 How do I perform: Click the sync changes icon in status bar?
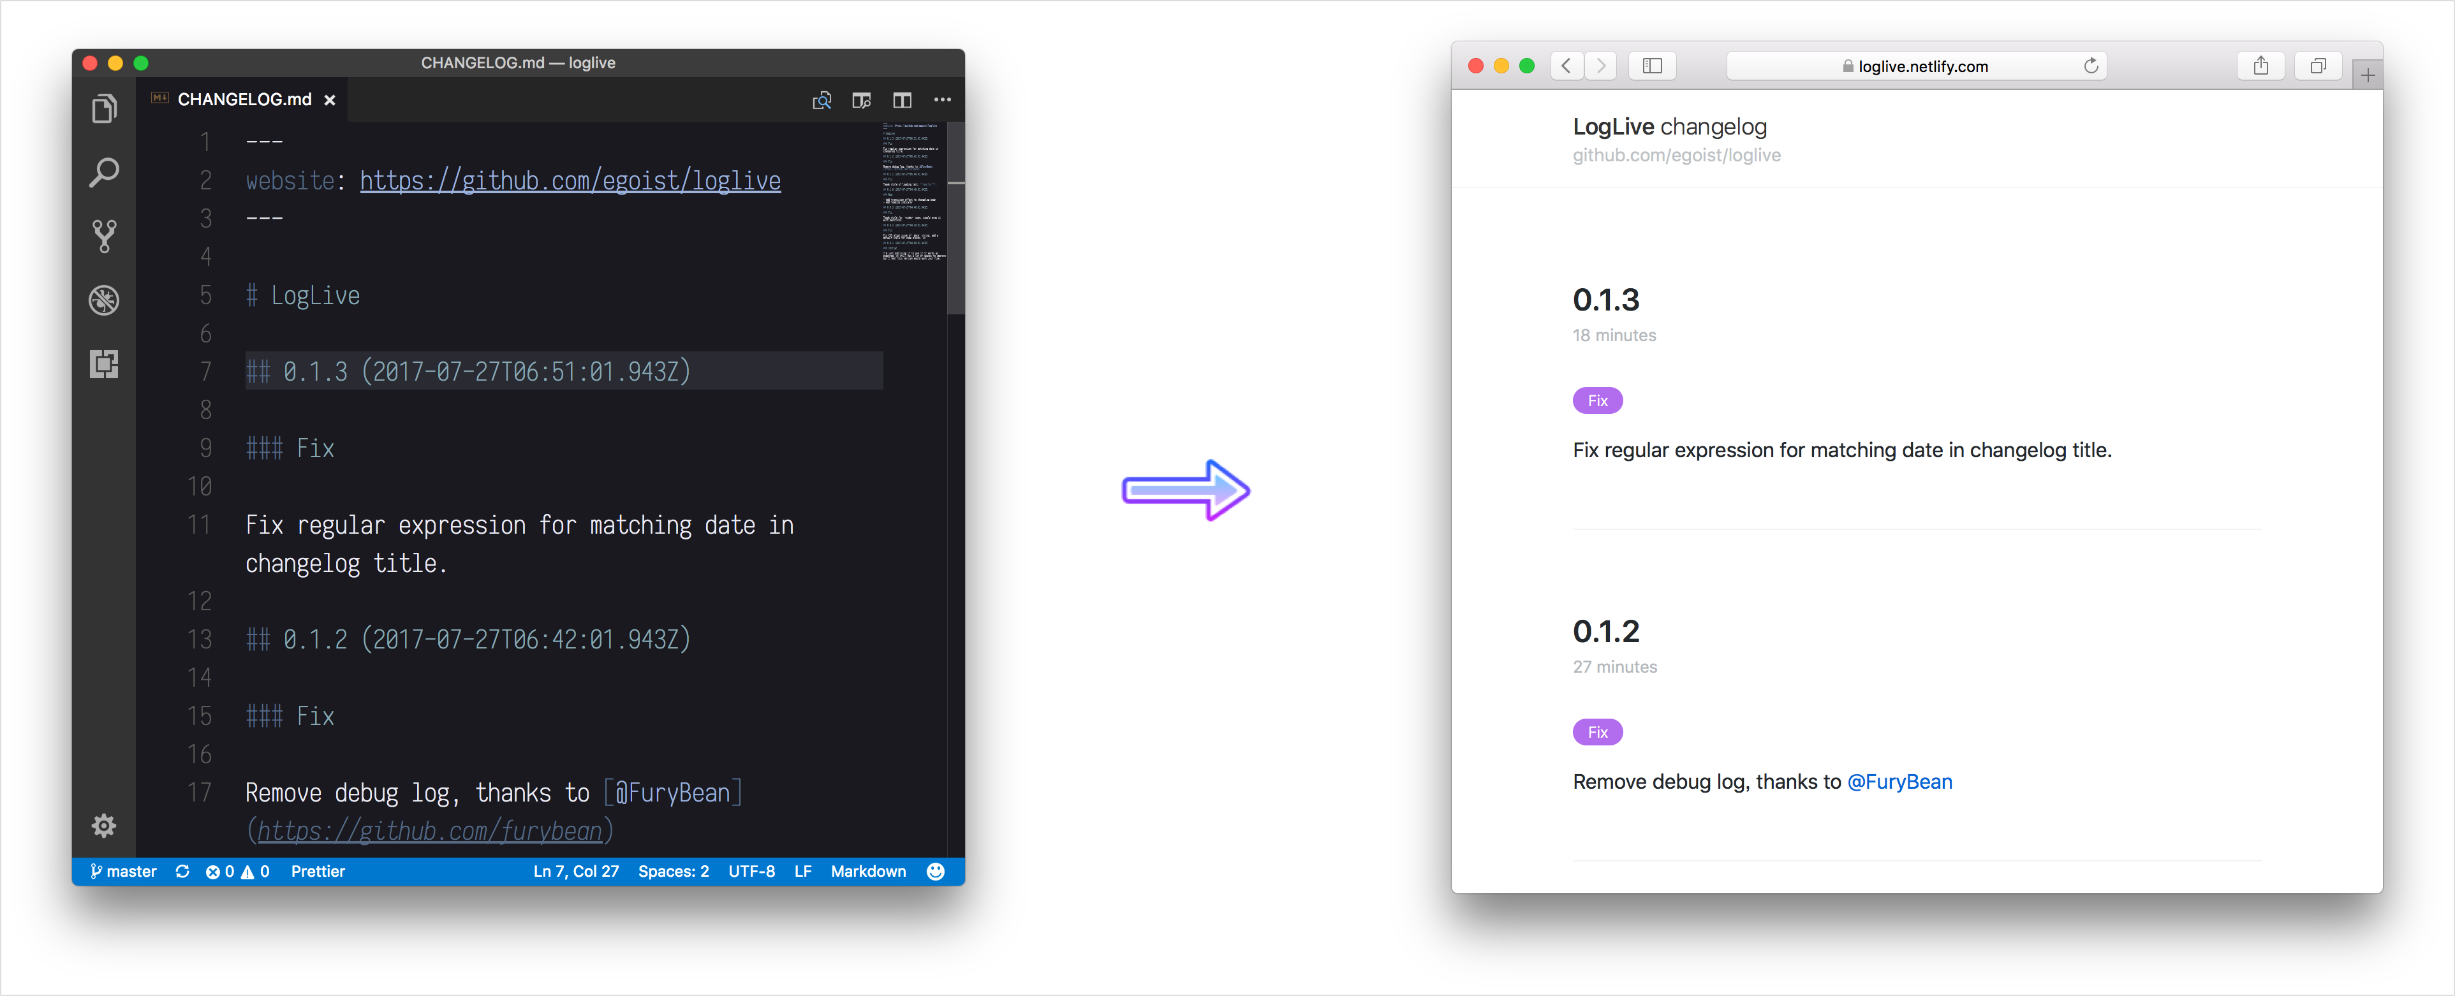click(183, 871)
